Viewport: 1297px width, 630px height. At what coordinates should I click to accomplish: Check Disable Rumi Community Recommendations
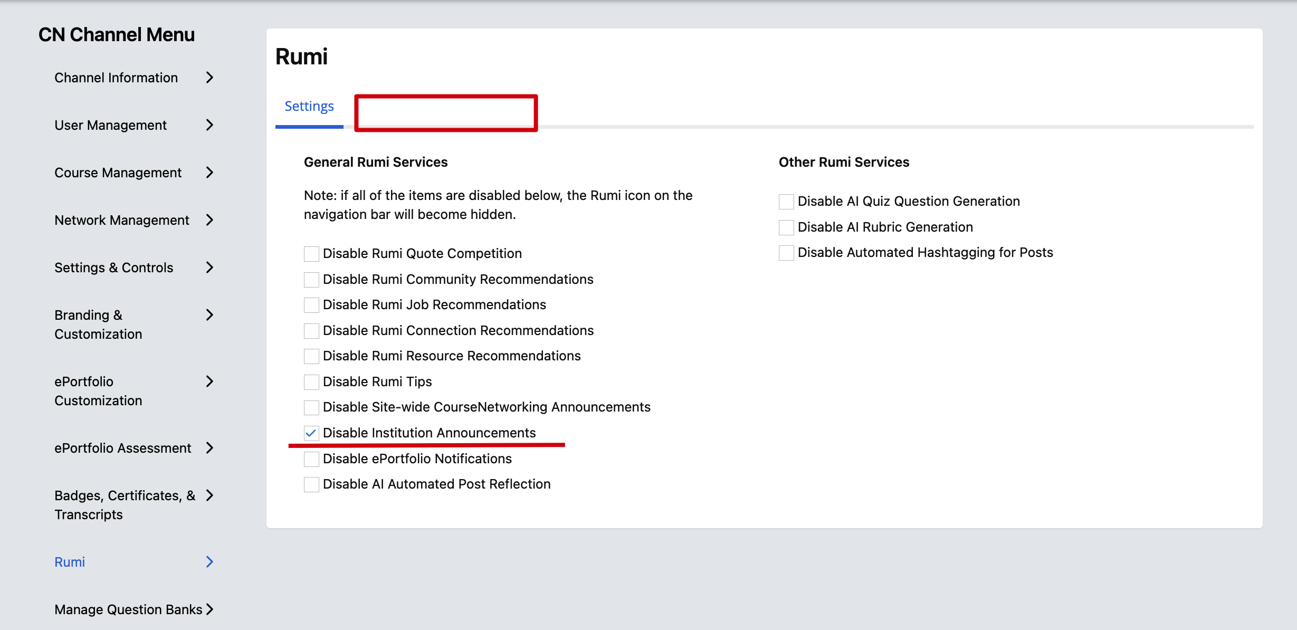pyautogui.click(x=311, y=280)
